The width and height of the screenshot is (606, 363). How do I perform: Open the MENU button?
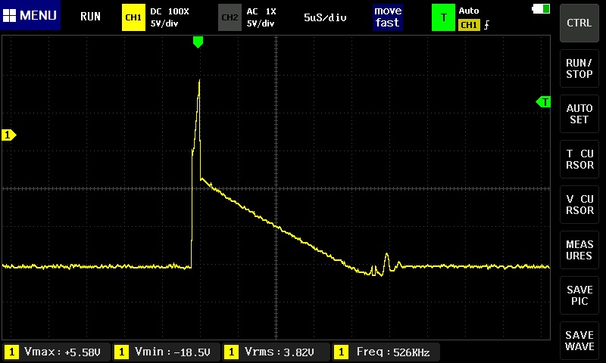click(31, 16)
